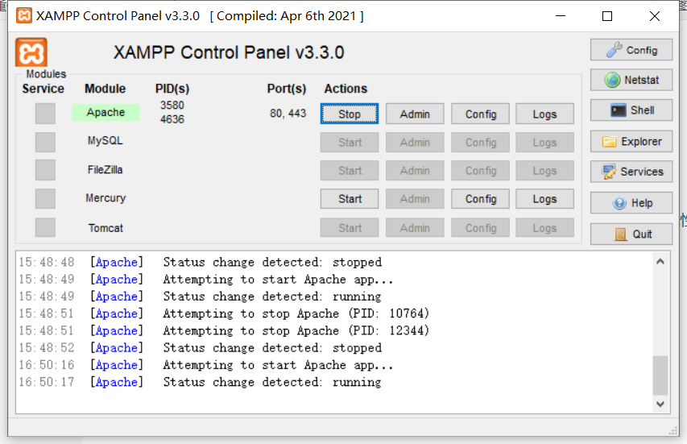687x444 pixels.
Task: Open Help via the question-mark icon
Action: point(631,203)
